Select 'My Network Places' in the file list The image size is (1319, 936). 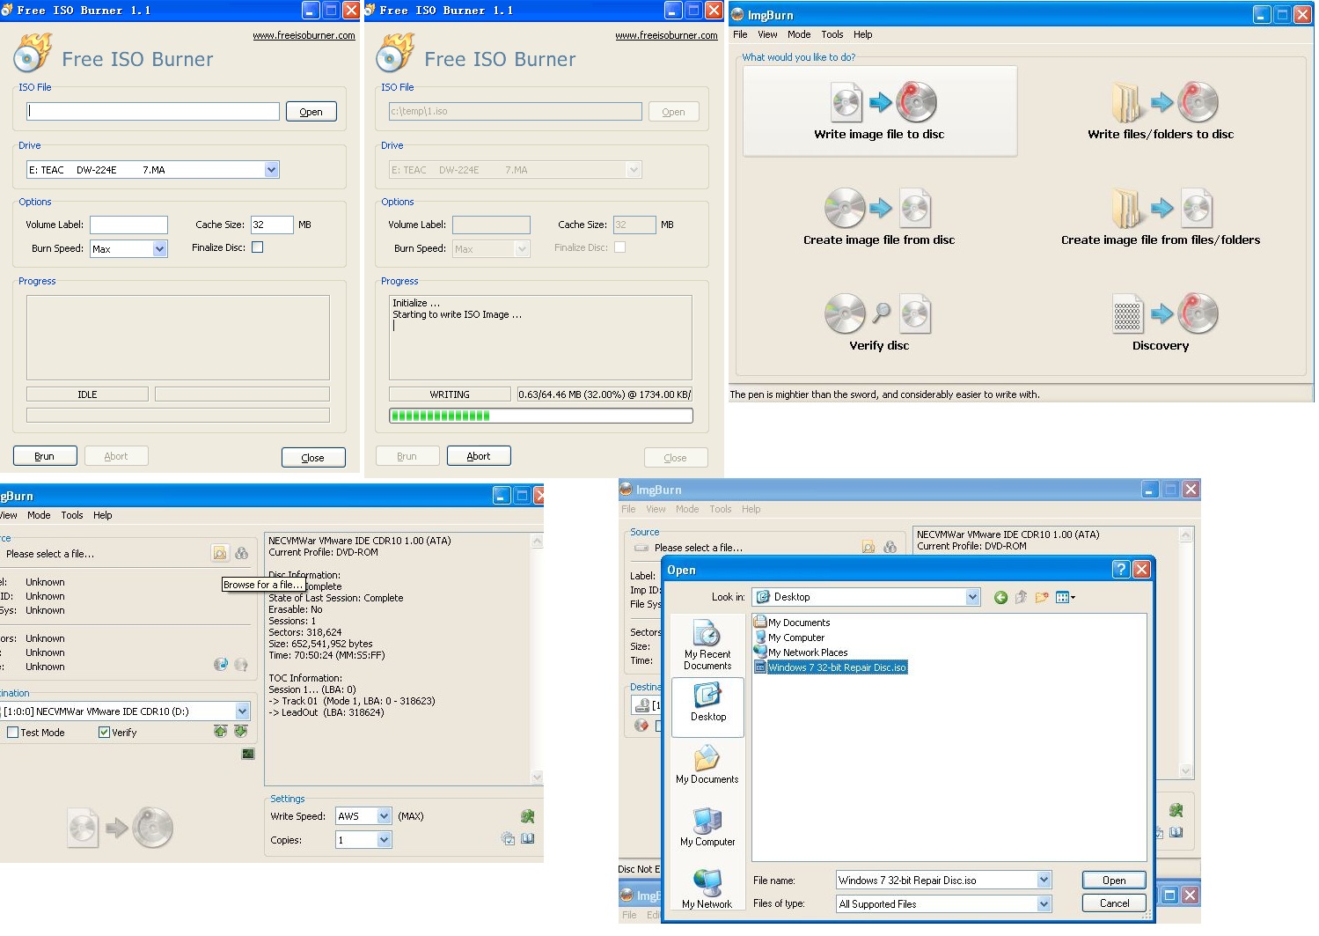801,652
